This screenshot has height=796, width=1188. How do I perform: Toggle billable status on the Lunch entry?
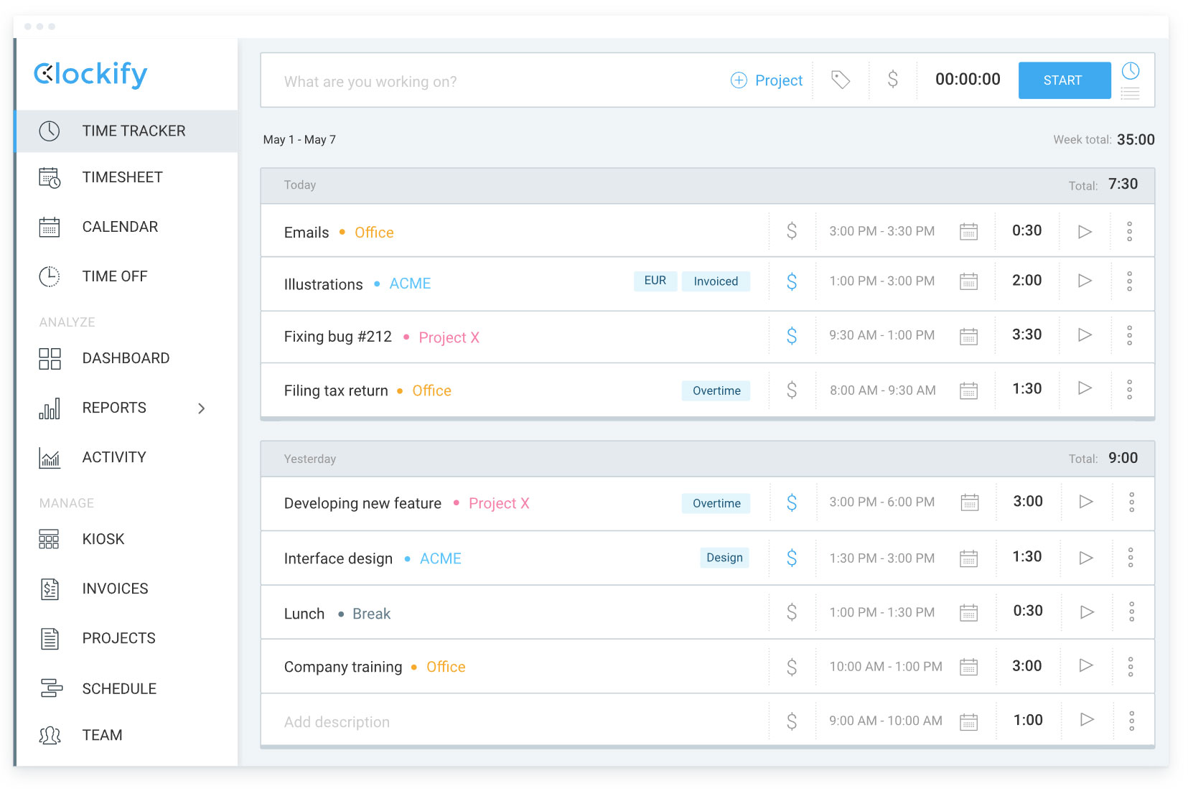point(792,612)
